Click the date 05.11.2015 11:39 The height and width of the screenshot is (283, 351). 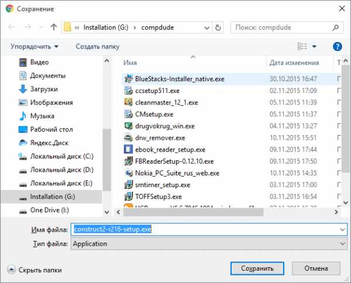pyautogui.click(x=293, y=102)
